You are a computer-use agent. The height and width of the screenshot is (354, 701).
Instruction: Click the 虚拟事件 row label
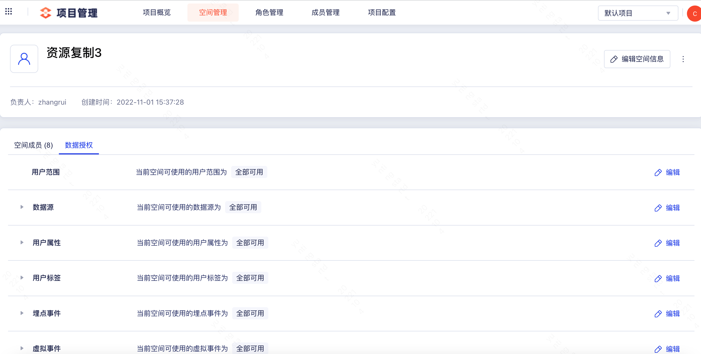click(46, 348)
